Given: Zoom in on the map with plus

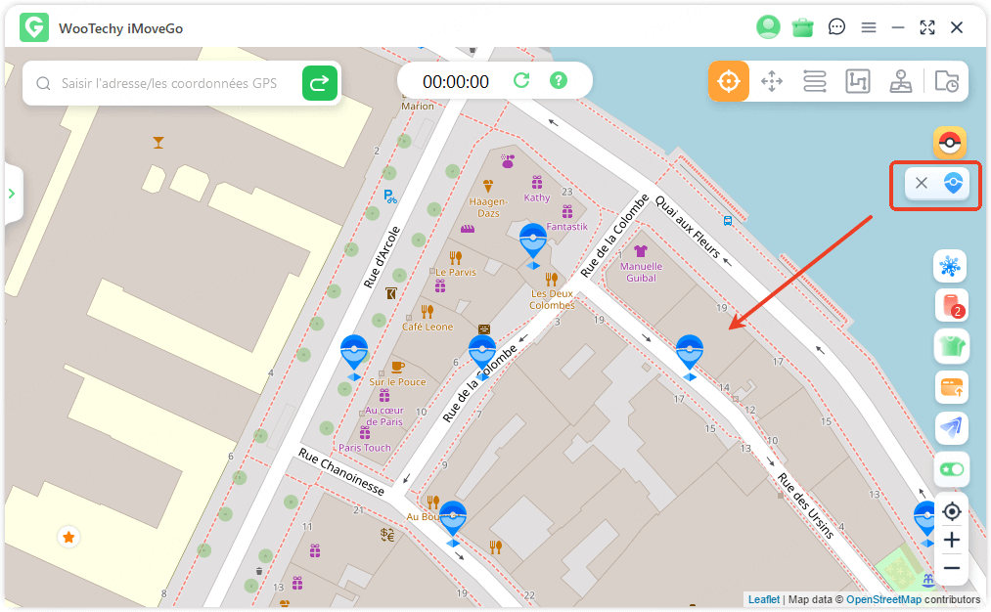Looking at the screenshot, I should (951, 540).
